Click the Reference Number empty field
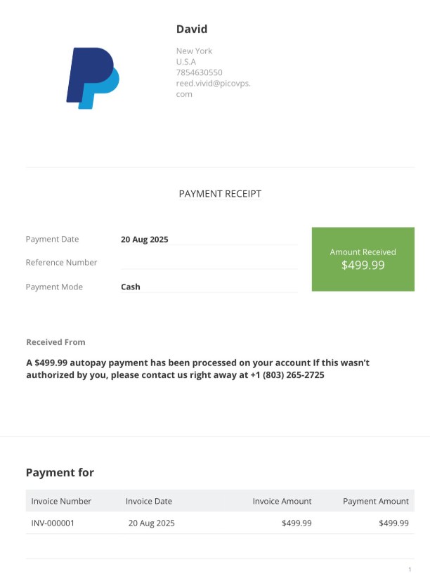This screenshot has height=574, width=430. point(209,262)
